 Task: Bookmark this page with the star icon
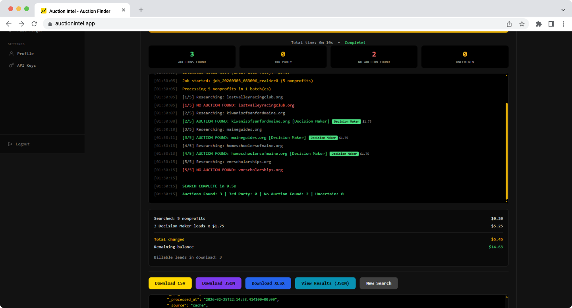[x=522, y=24]
